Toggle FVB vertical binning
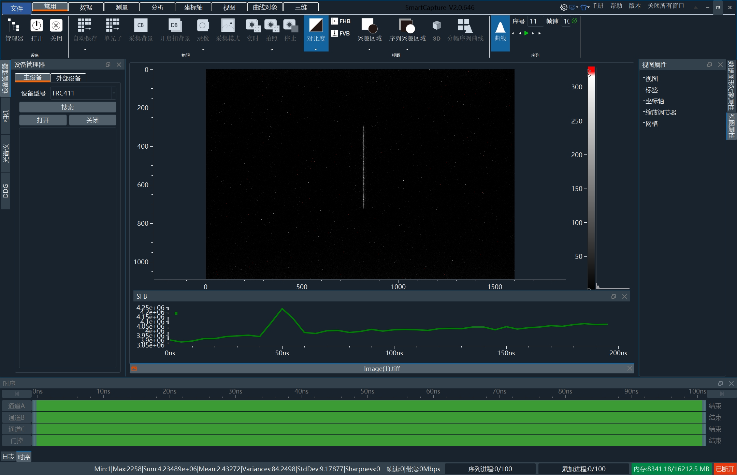This screenshot has width=737, height=475. pos(341,33)
